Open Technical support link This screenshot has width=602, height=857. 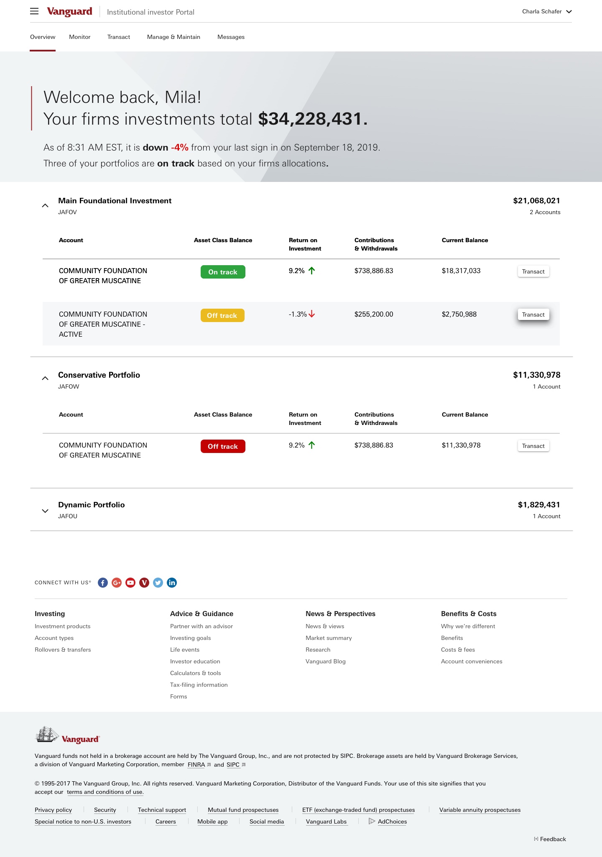pyautogui.click(x=162, y=810)
